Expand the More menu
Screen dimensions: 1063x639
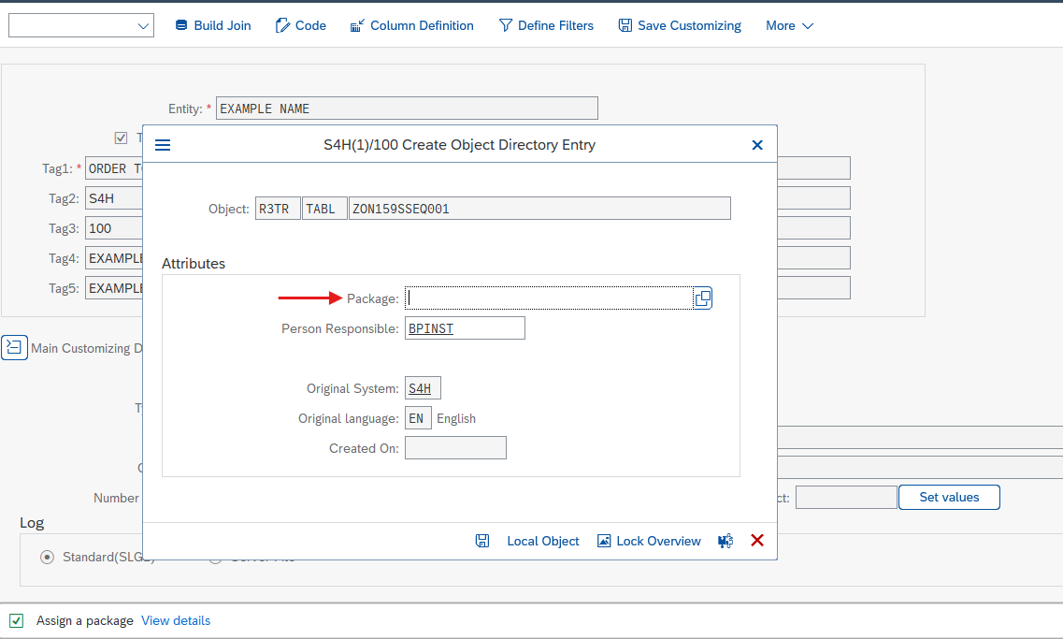tap(789, 26)
